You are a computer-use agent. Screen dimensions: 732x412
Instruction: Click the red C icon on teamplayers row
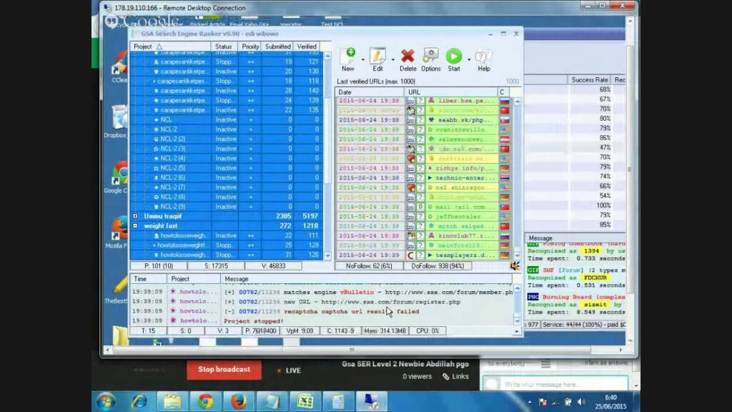411,255
